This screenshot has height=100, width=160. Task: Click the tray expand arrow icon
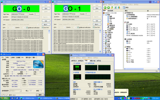(121, 98)
